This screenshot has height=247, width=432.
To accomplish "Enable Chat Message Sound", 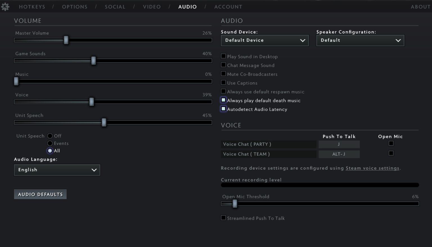I will pos(223,65).
